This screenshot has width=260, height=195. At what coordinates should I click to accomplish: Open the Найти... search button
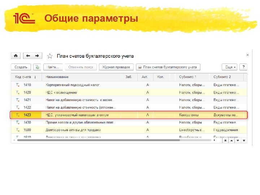pyautogui.click(x=53, y=67)
